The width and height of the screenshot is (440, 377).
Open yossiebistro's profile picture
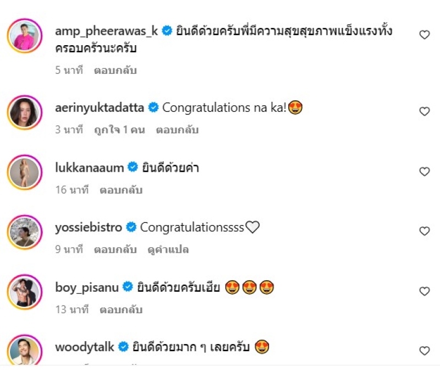tap(25, 232)
